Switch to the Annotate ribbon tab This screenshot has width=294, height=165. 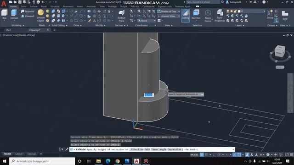click(91, 6)
